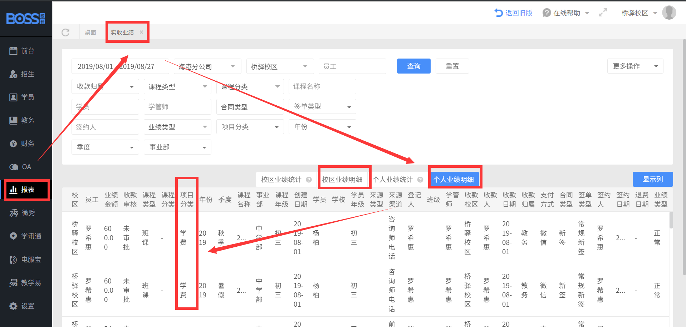Click the 退费日期 column header

pyautogui.click(x=642, y=200)
